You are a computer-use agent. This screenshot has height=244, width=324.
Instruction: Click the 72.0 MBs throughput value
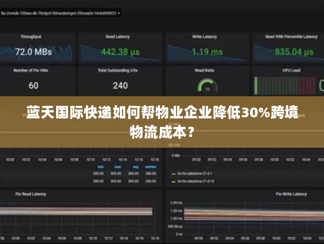pyautogui.click(x=33, y=52)
